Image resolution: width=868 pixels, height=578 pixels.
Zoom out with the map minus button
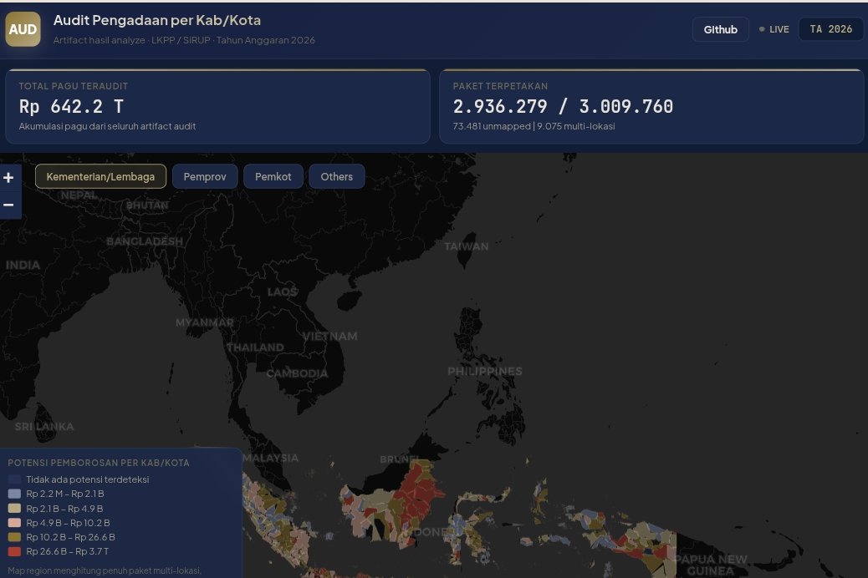[9, 205]
